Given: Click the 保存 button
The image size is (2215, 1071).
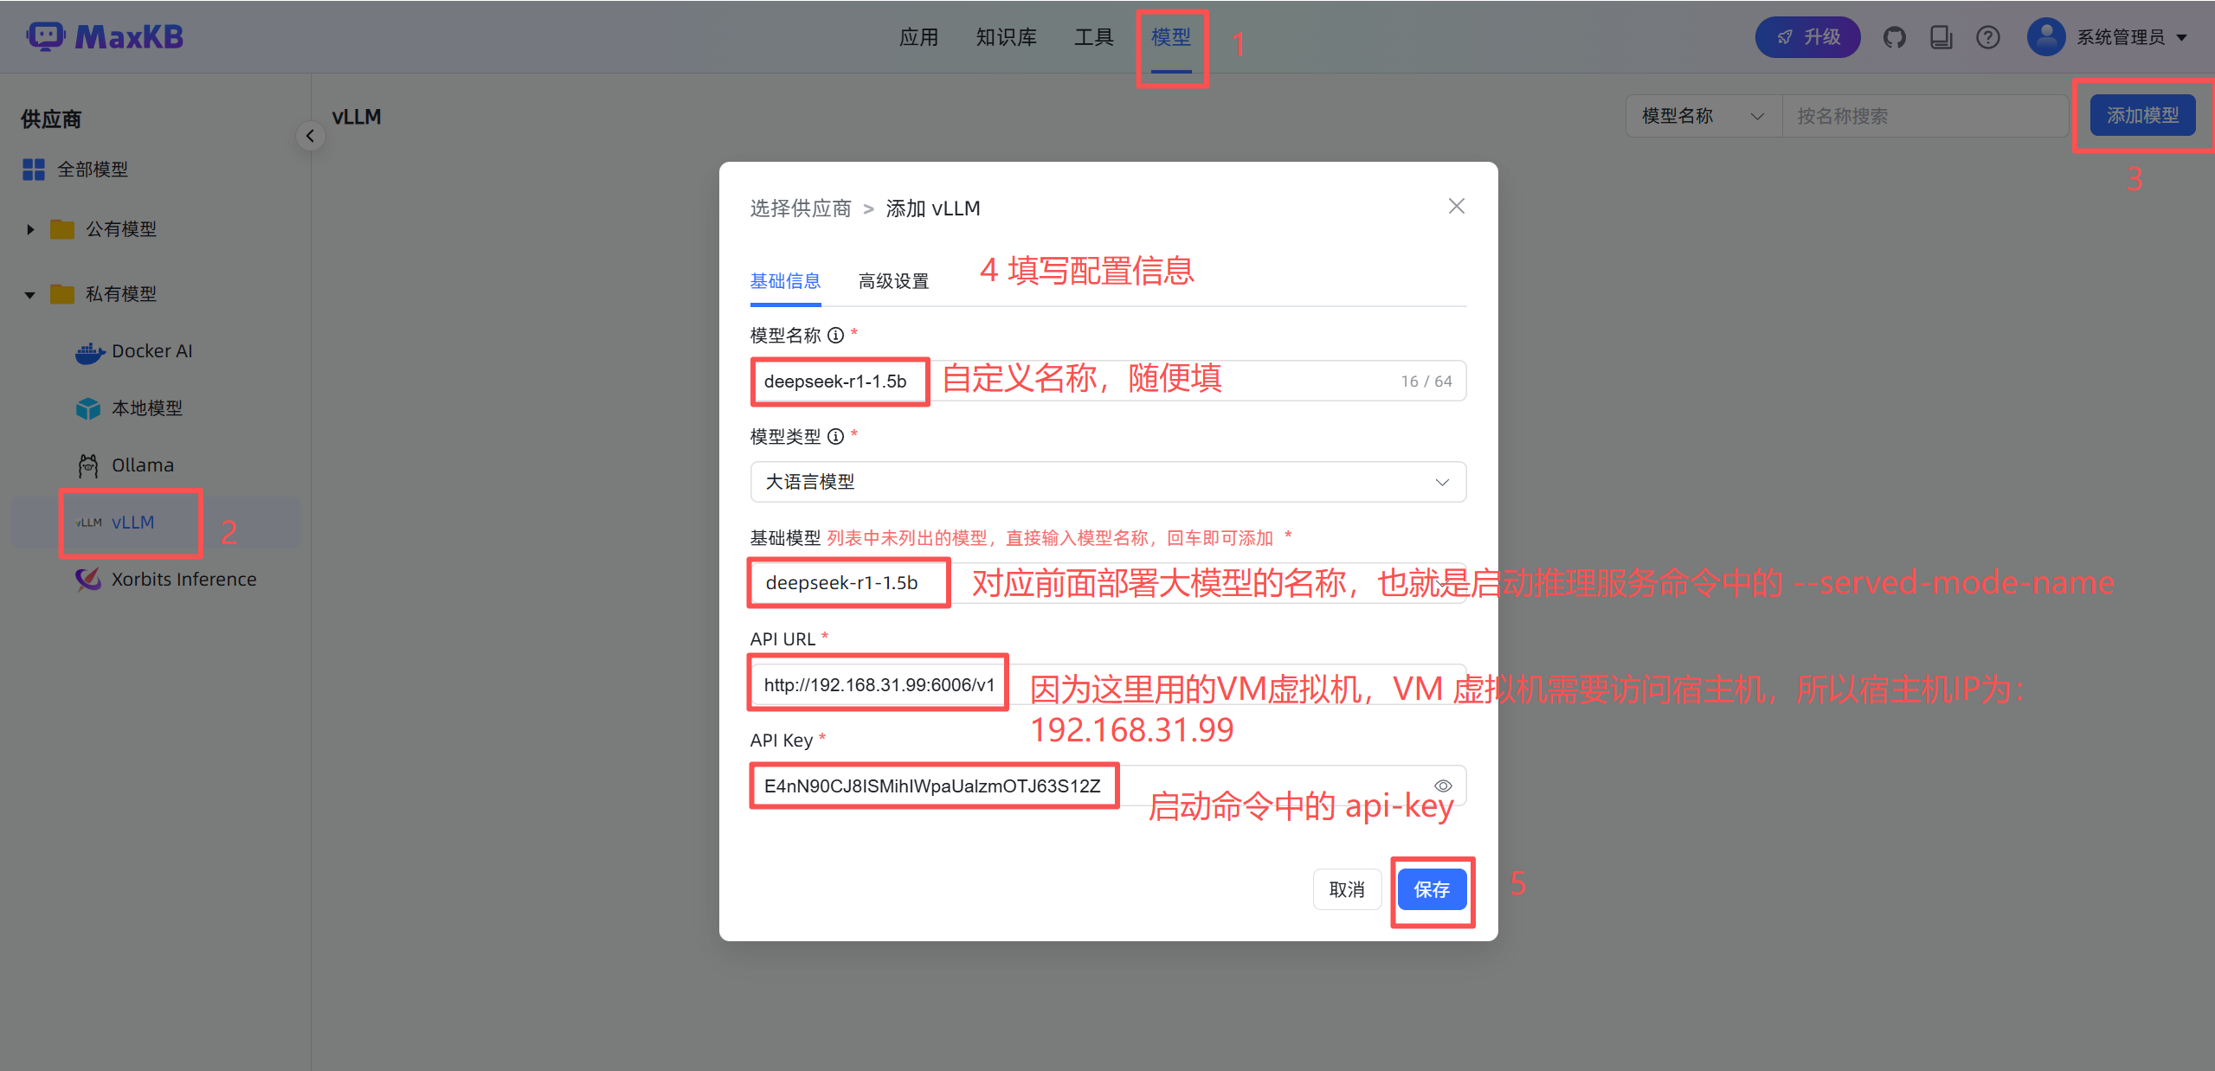Looking at the screenshot, I should [1431, 889].
